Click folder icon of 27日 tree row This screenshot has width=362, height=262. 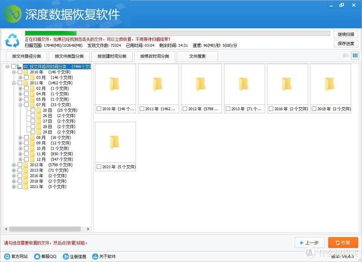pyautogui.click(x=38, y=121)
